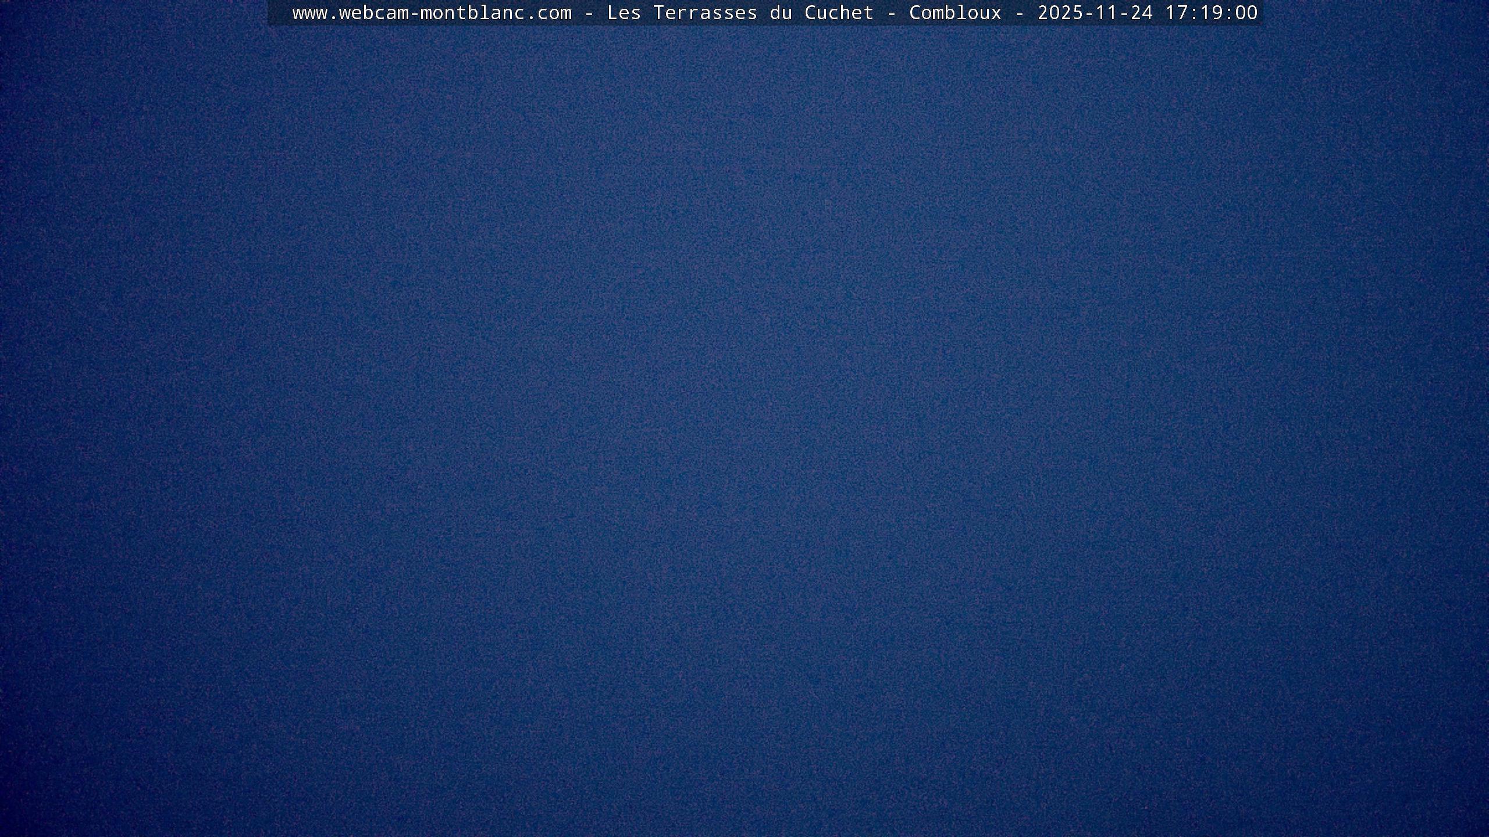Viewport: 1489px width, 837px height.
Task: Click the www.webcam-montblanc.com URL text
Action: (x=432, y=13)
